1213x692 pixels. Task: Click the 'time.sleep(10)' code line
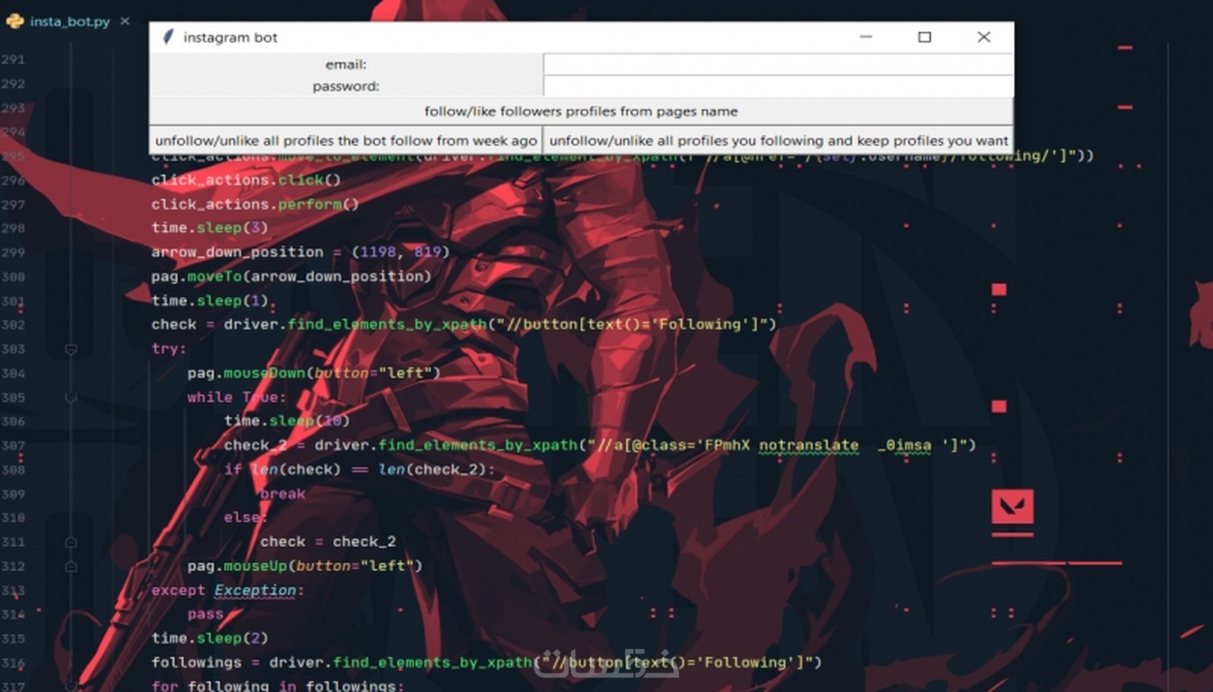[x=287, y=421]
